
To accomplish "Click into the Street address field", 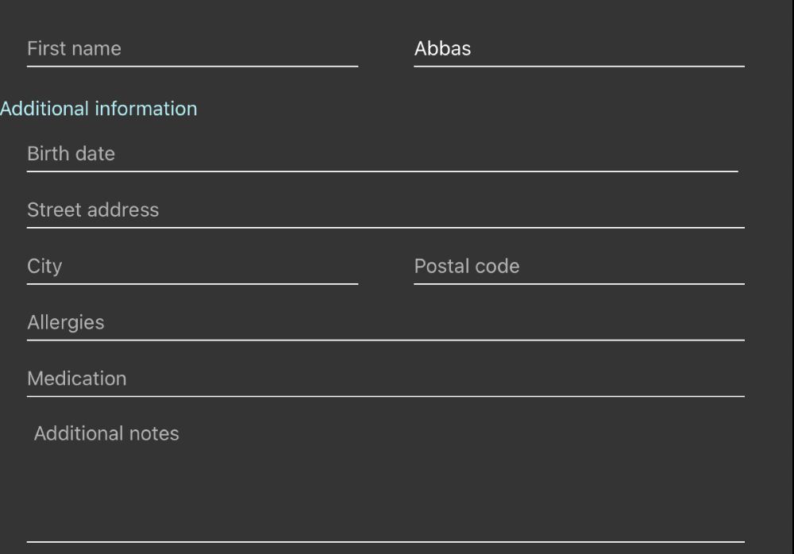I will (385, 210).
